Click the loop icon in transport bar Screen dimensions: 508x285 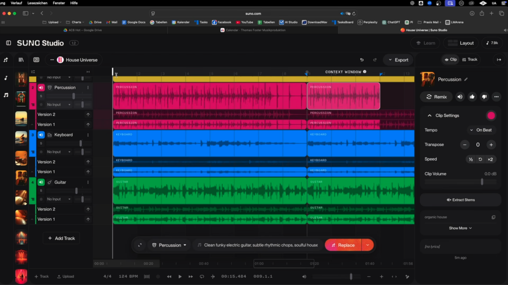[x=202, y=277]
